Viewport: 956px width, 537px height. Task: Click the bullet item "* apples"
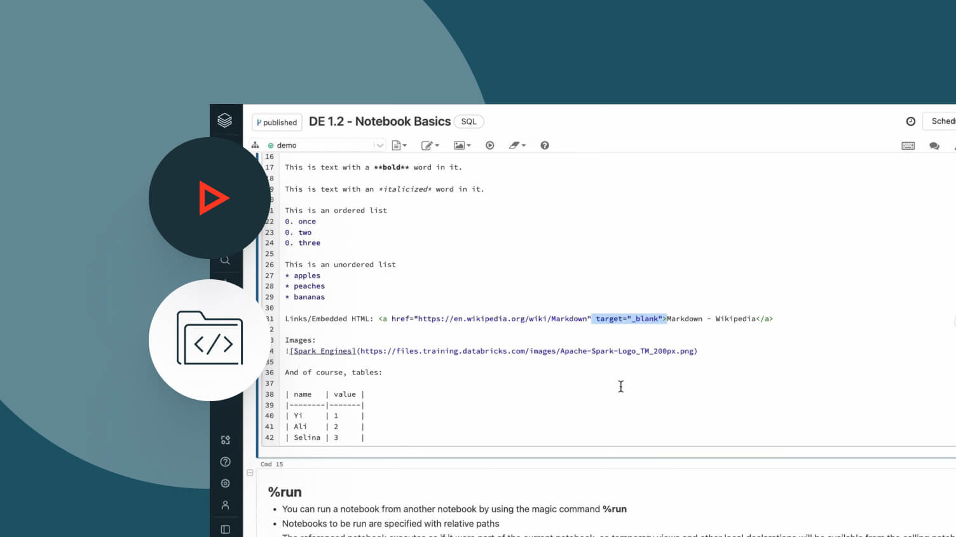[x=303, y=275]
